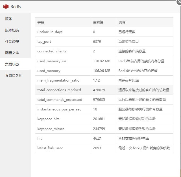Select the tcp_port field cell
Image resolution: width=181 pixels, height=177 pixels.
(63, 42)
